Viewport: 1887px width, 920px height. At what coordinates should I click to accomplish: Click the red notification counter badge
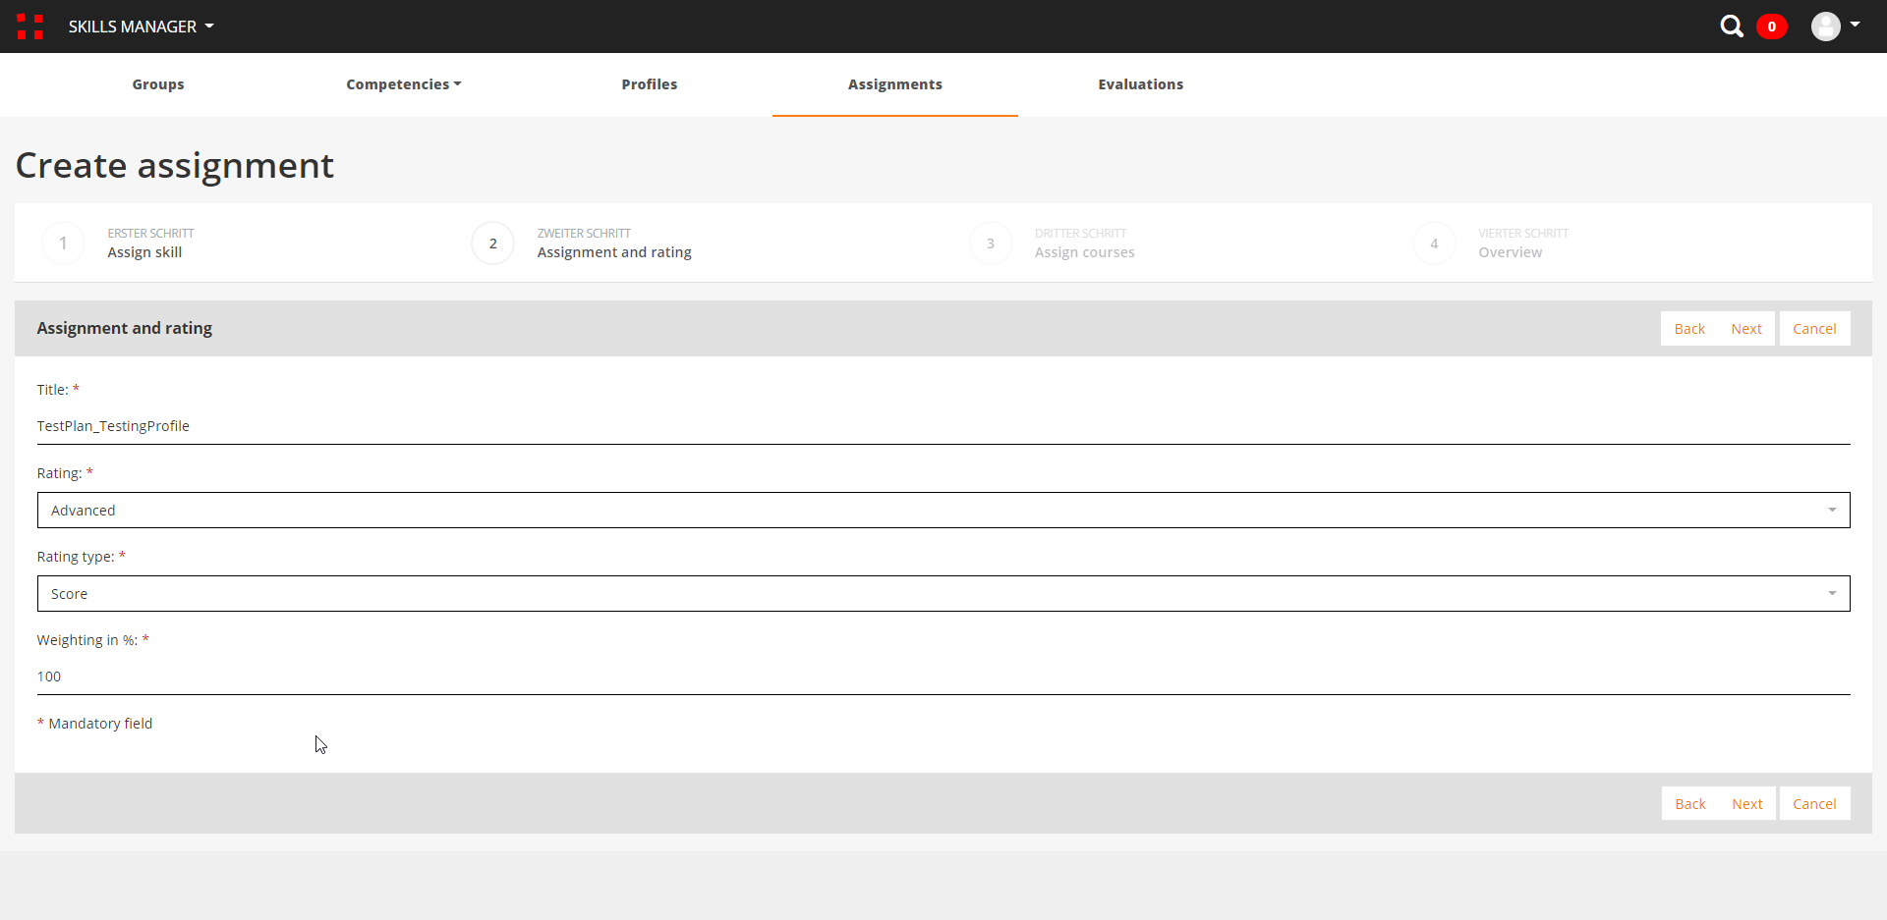(x=1771, y=27)
